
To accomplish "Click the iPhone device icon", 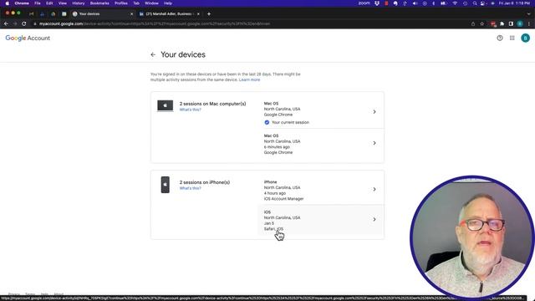I will (166, 185).
